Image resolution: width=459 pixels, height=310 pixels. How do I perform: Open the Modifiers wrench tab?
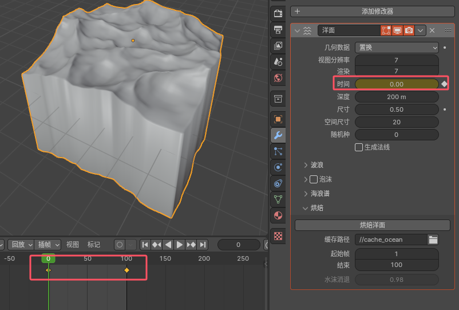point(278,135)
